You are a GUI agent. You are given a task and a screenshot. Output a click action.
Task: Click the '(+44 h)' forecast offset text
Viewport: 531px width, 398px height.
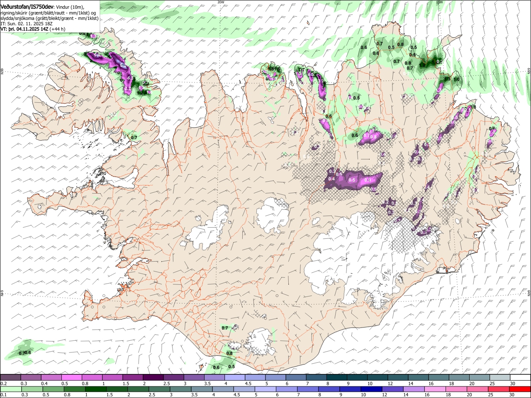click(57, 29)
